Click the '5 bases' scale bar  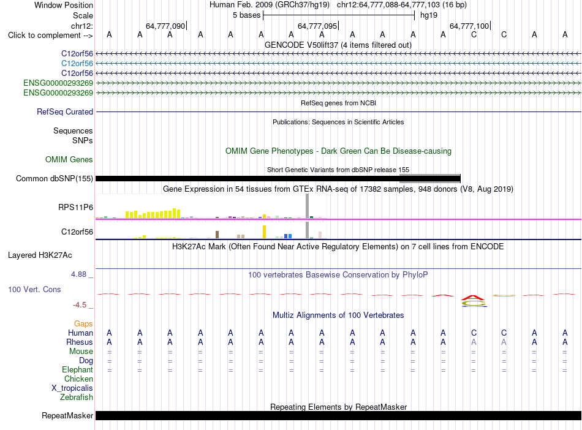(x=339, y=15)
